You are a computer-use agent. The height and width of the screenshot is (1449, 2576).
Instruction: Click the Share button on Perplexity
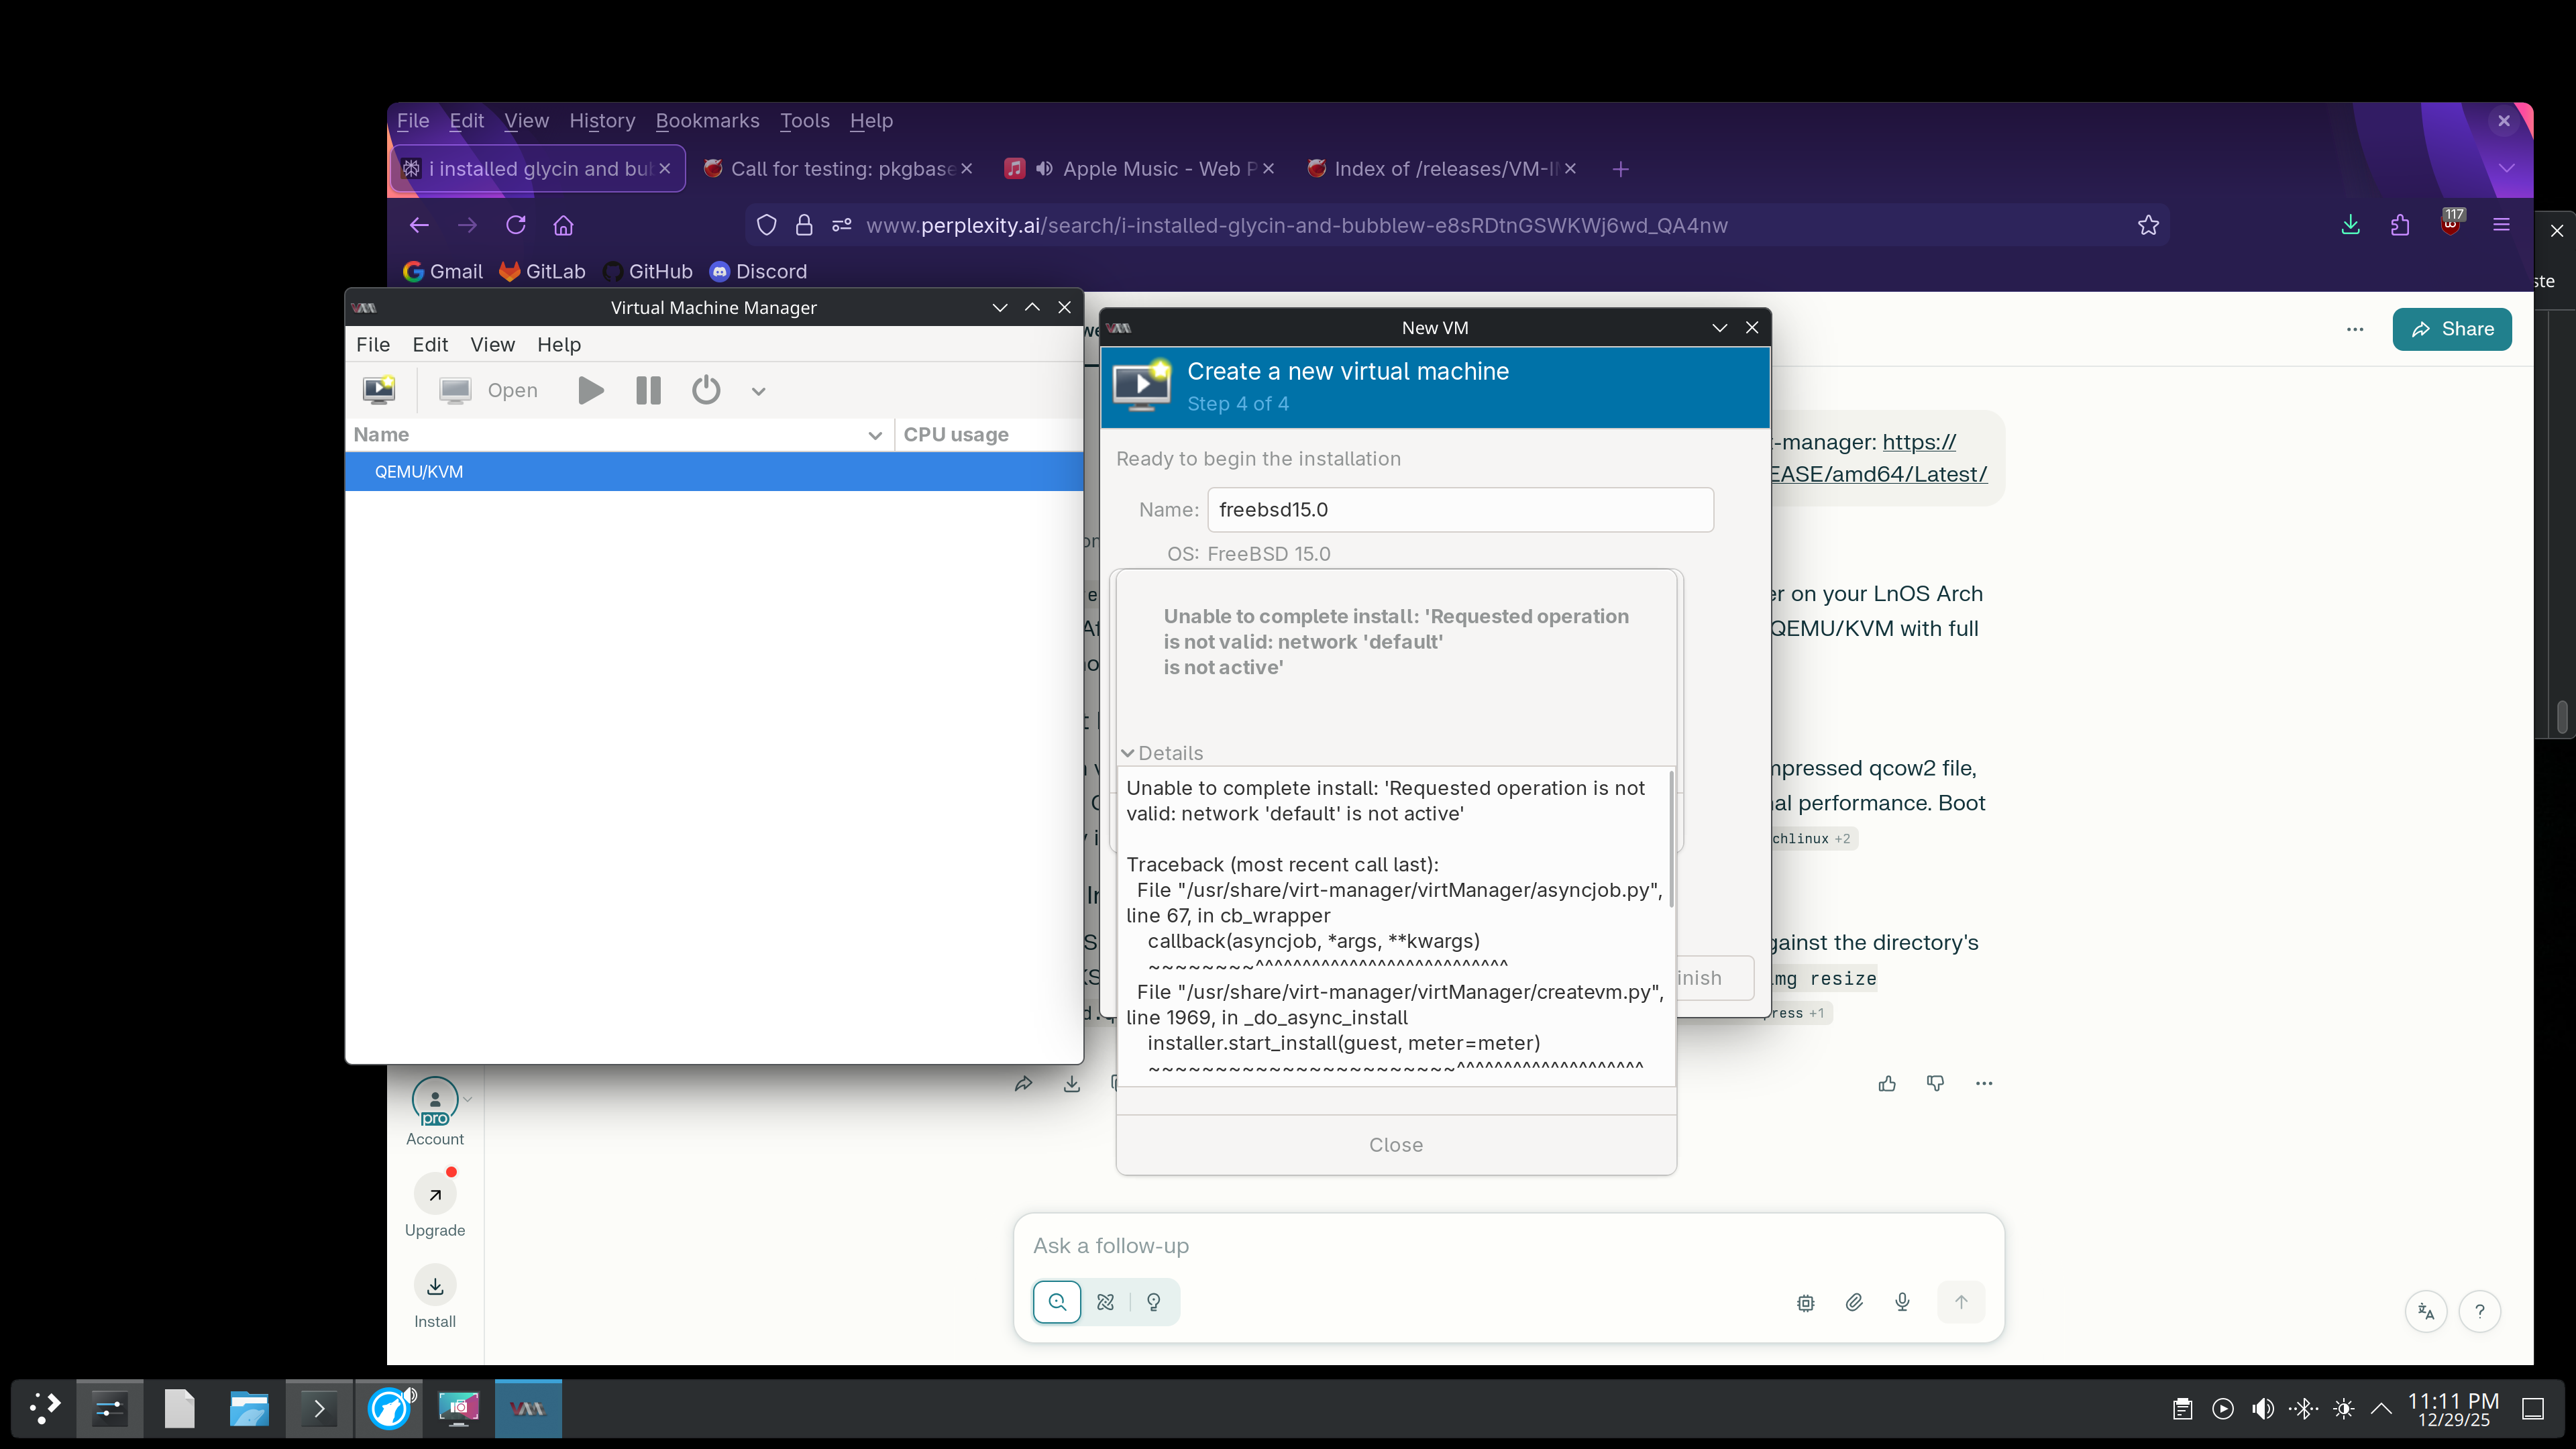tap(2451, 329)
